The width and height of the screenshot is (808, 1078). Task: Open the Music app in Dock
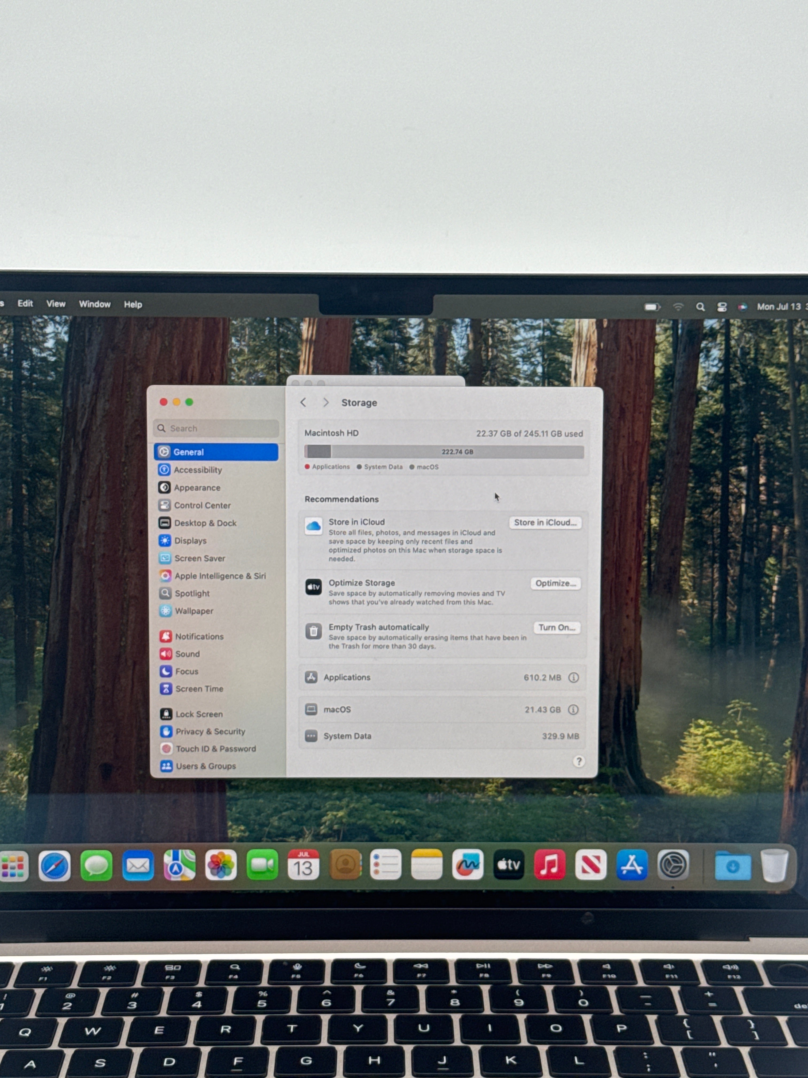(x=550, y=865)
